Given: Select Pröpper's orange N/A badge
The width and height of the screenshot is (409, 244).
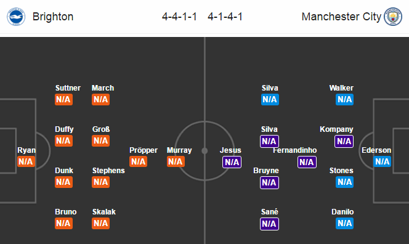Looking at the screenshot, I should pyautogui.click(x=138, y=161).
